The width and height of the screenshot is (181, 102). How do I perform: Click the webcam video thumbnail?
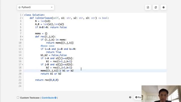coord(161,94)
